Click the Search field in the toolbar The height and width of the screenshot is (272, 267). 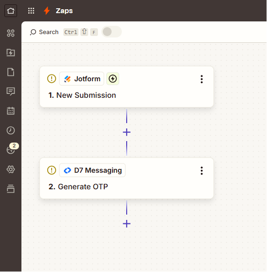point(44,32)
